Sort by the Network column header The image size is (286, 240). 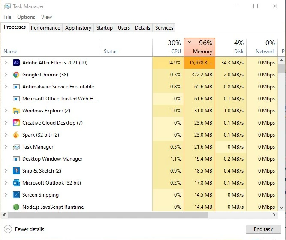[262, 47]
